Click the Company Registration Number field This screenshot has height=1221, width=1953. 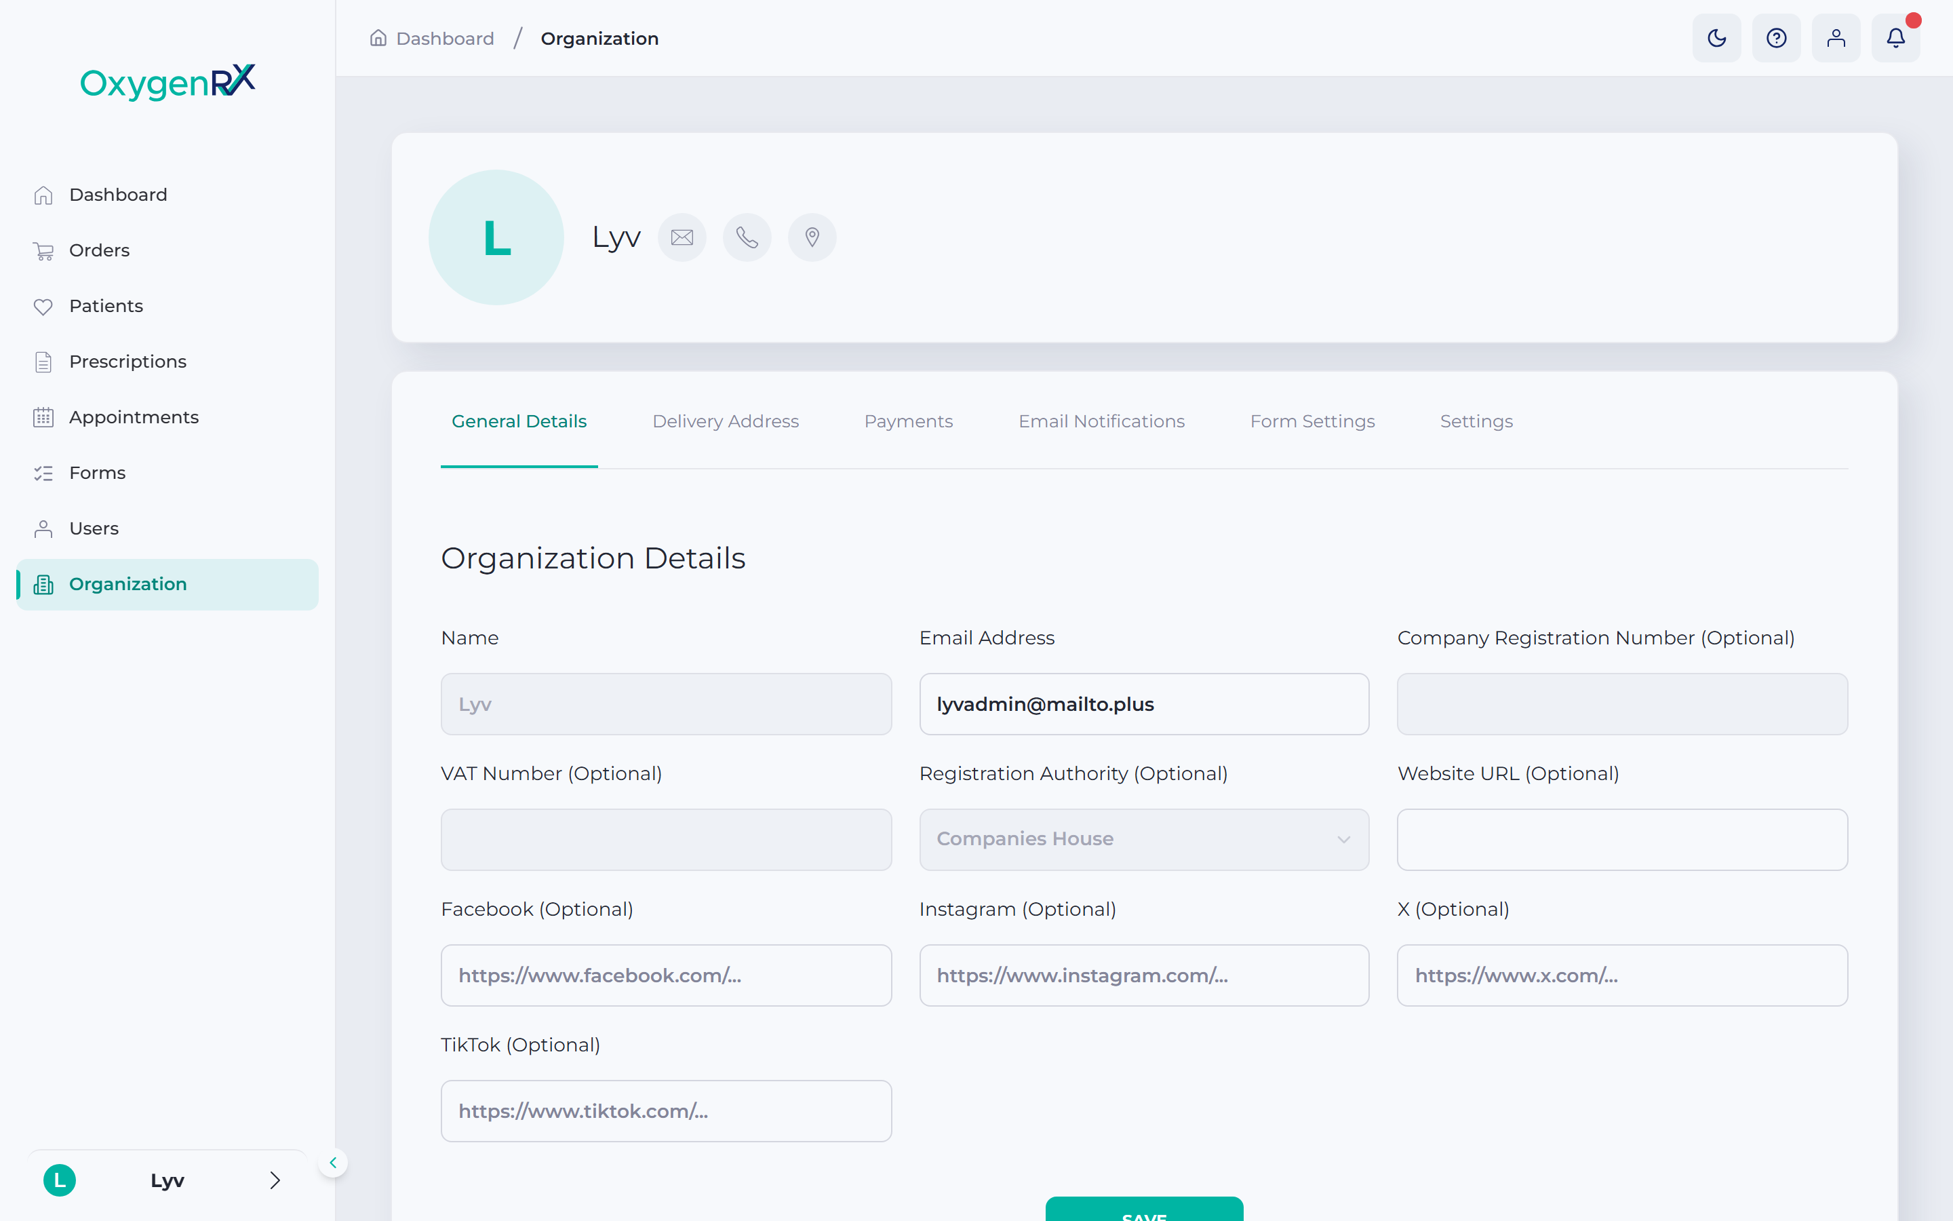pos(1622,704)
